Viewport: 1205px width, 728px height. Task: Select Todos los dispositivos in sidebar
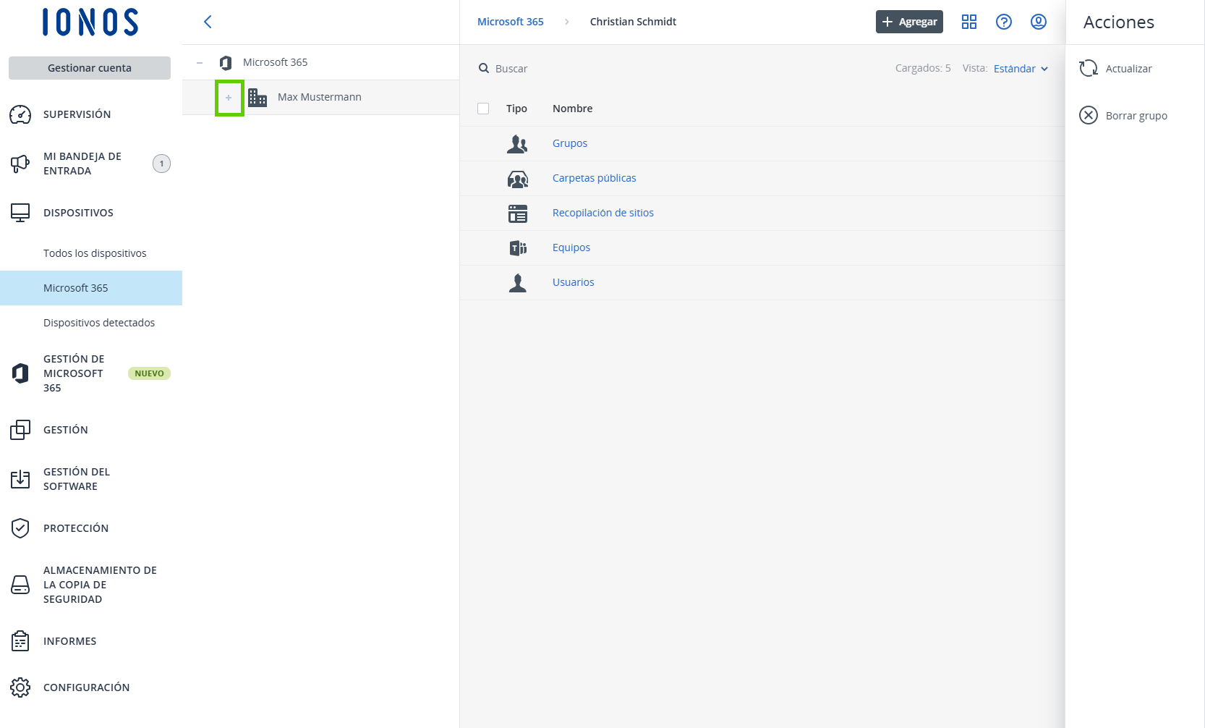click(x=95, y=253)
